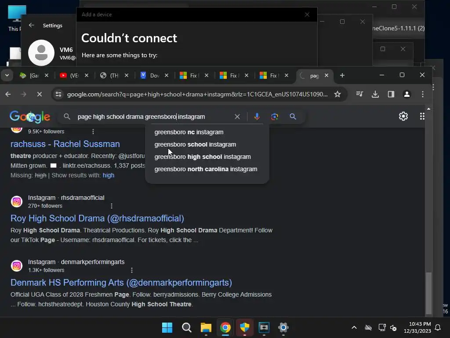Open more options for rhsdramaofficial result
The width and height of the screenshot is (450, 338).
(x=112, y=206)
